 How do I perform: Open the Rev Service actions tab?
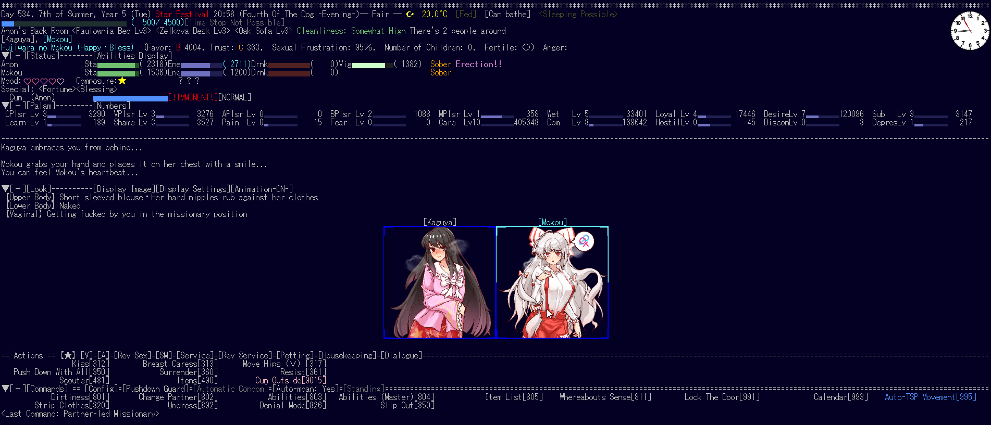245,356
